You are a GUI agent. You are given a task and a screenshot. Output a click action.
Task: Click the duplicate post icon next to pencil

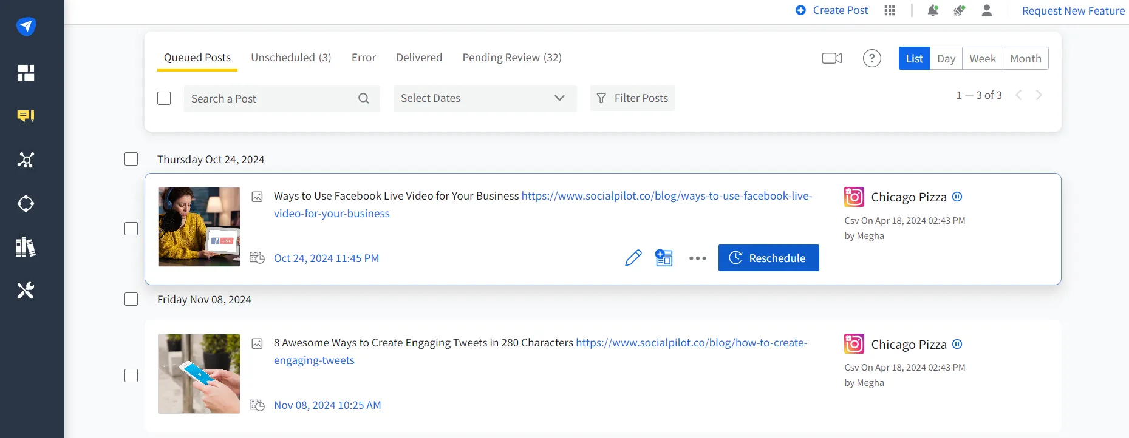664,258
